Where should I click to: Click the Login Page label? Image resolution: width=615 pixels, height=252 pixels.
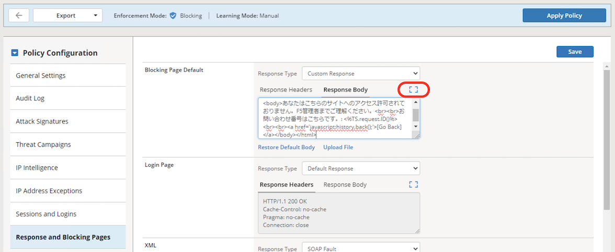(x=159, y=165)
